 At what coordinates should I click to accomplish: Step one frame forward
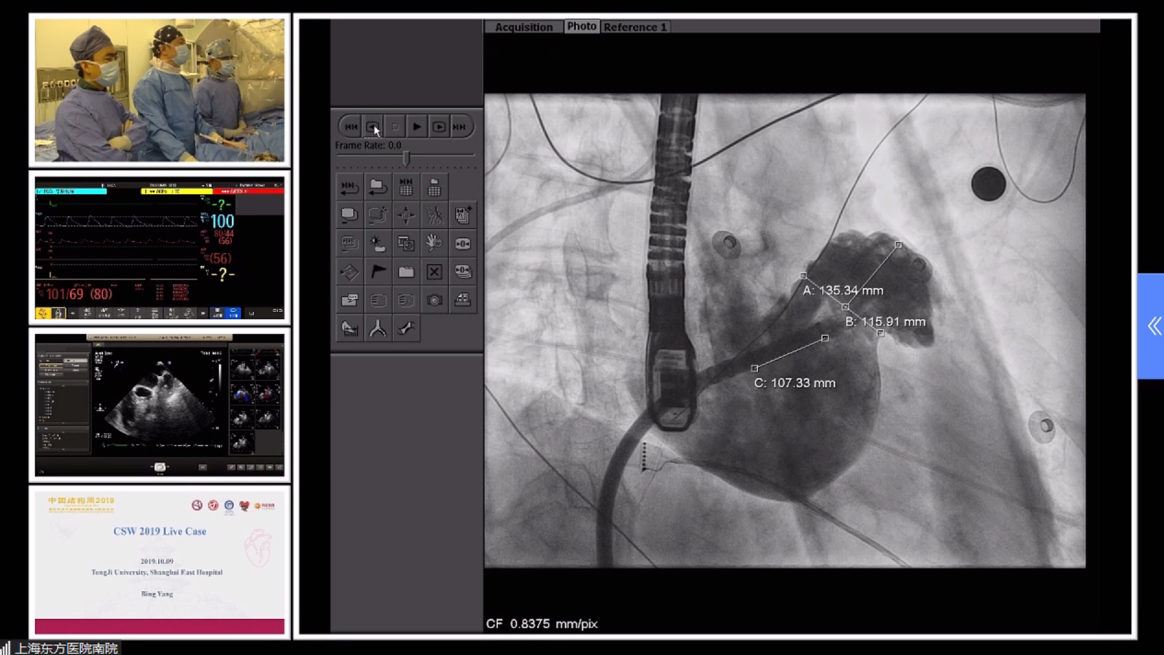439,127
